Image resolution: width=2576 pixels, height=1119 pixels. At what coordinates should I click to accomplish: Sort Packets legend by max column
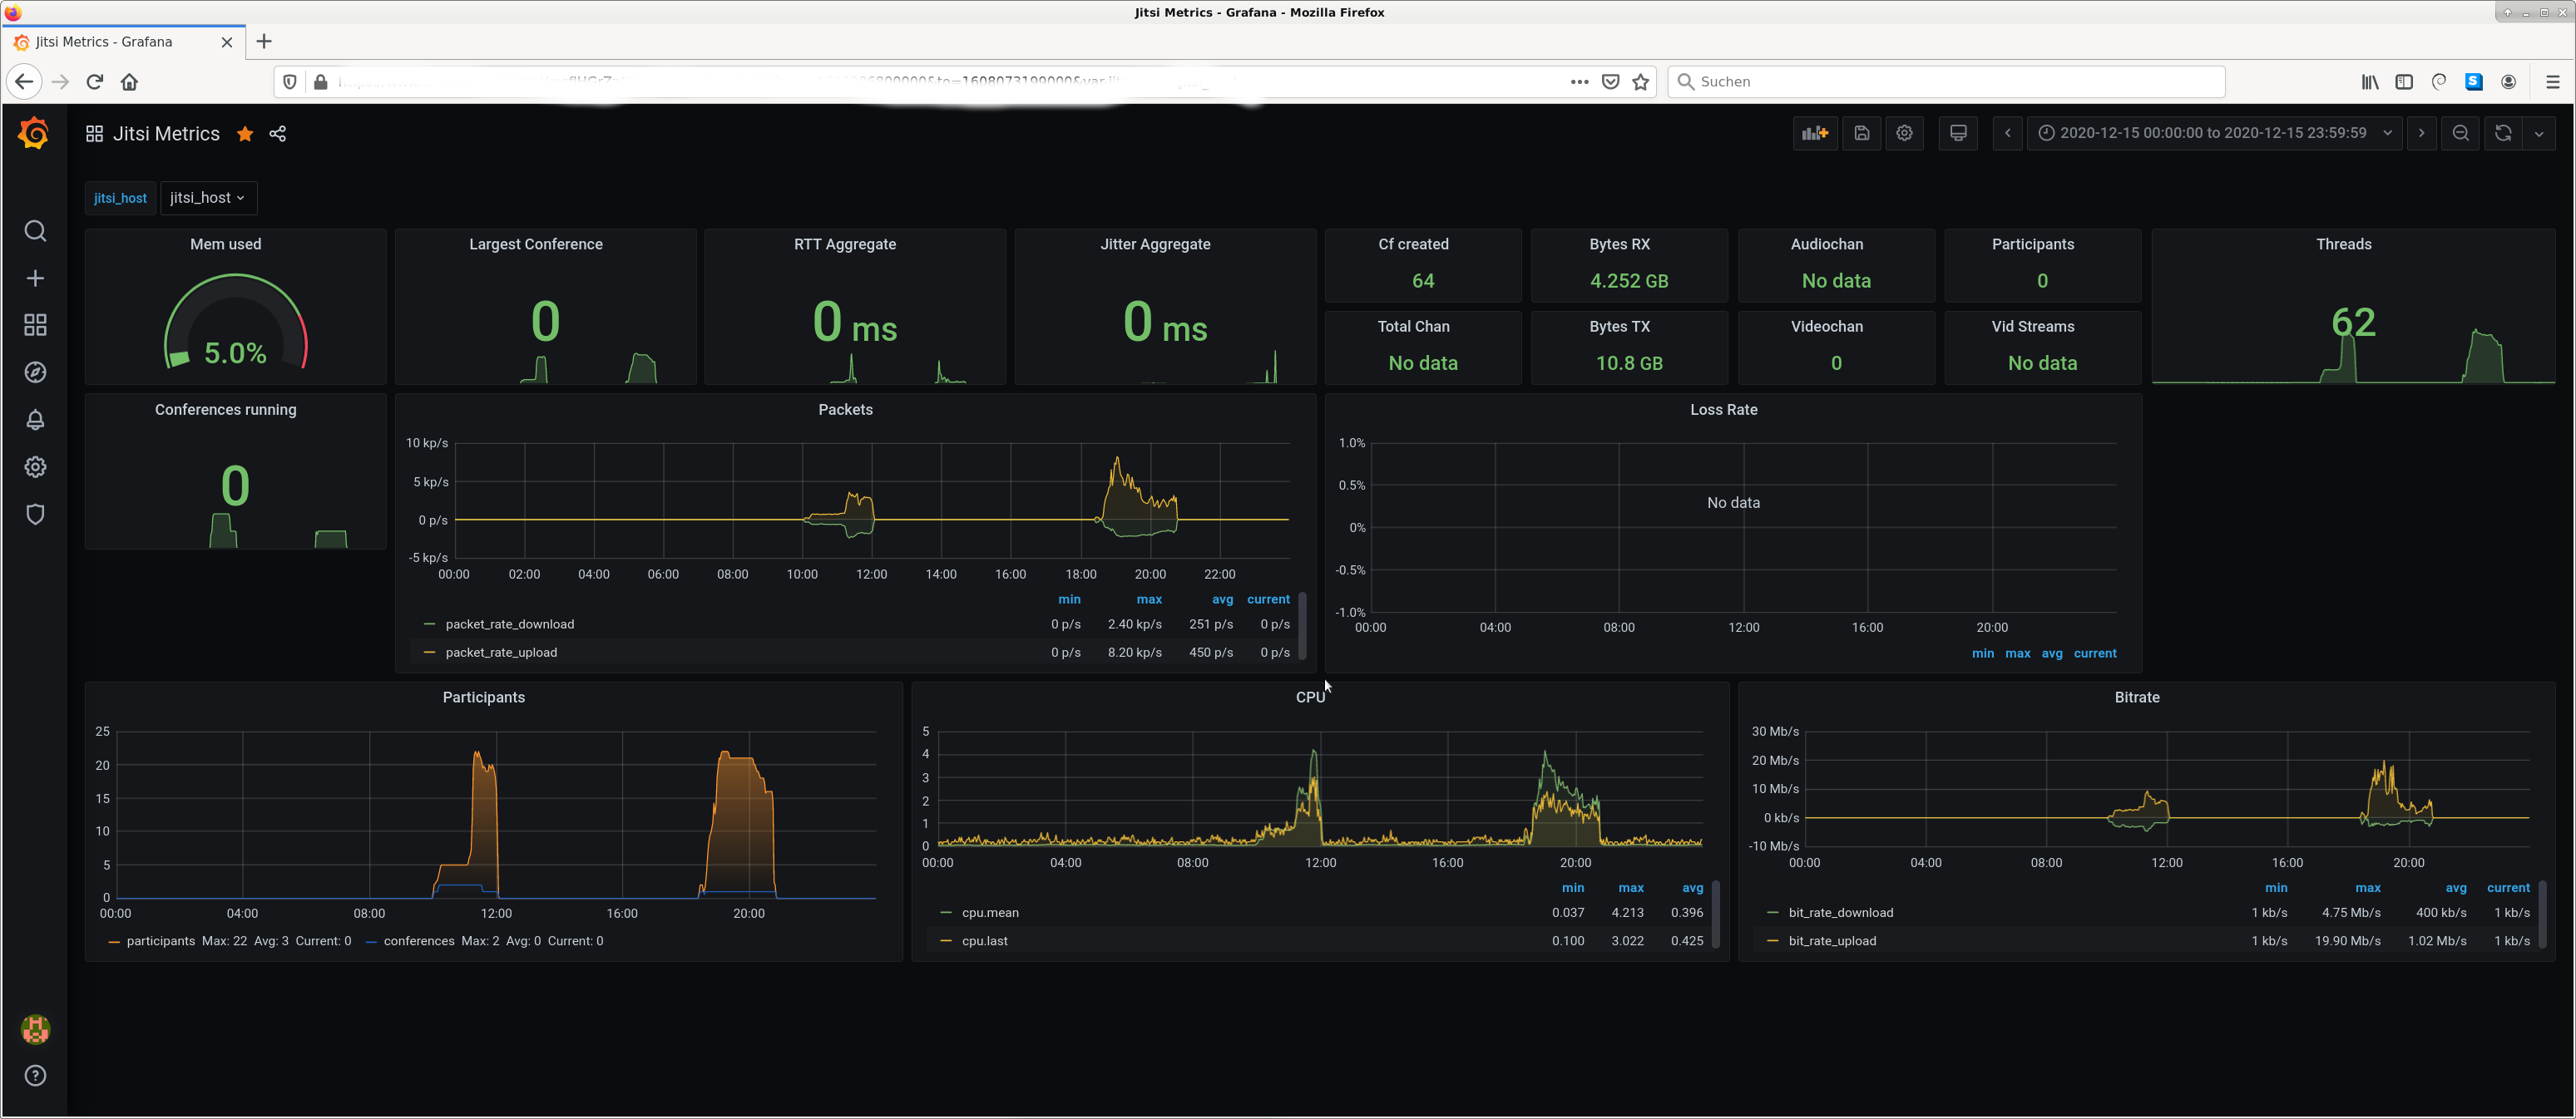(x=1149, y=599)
